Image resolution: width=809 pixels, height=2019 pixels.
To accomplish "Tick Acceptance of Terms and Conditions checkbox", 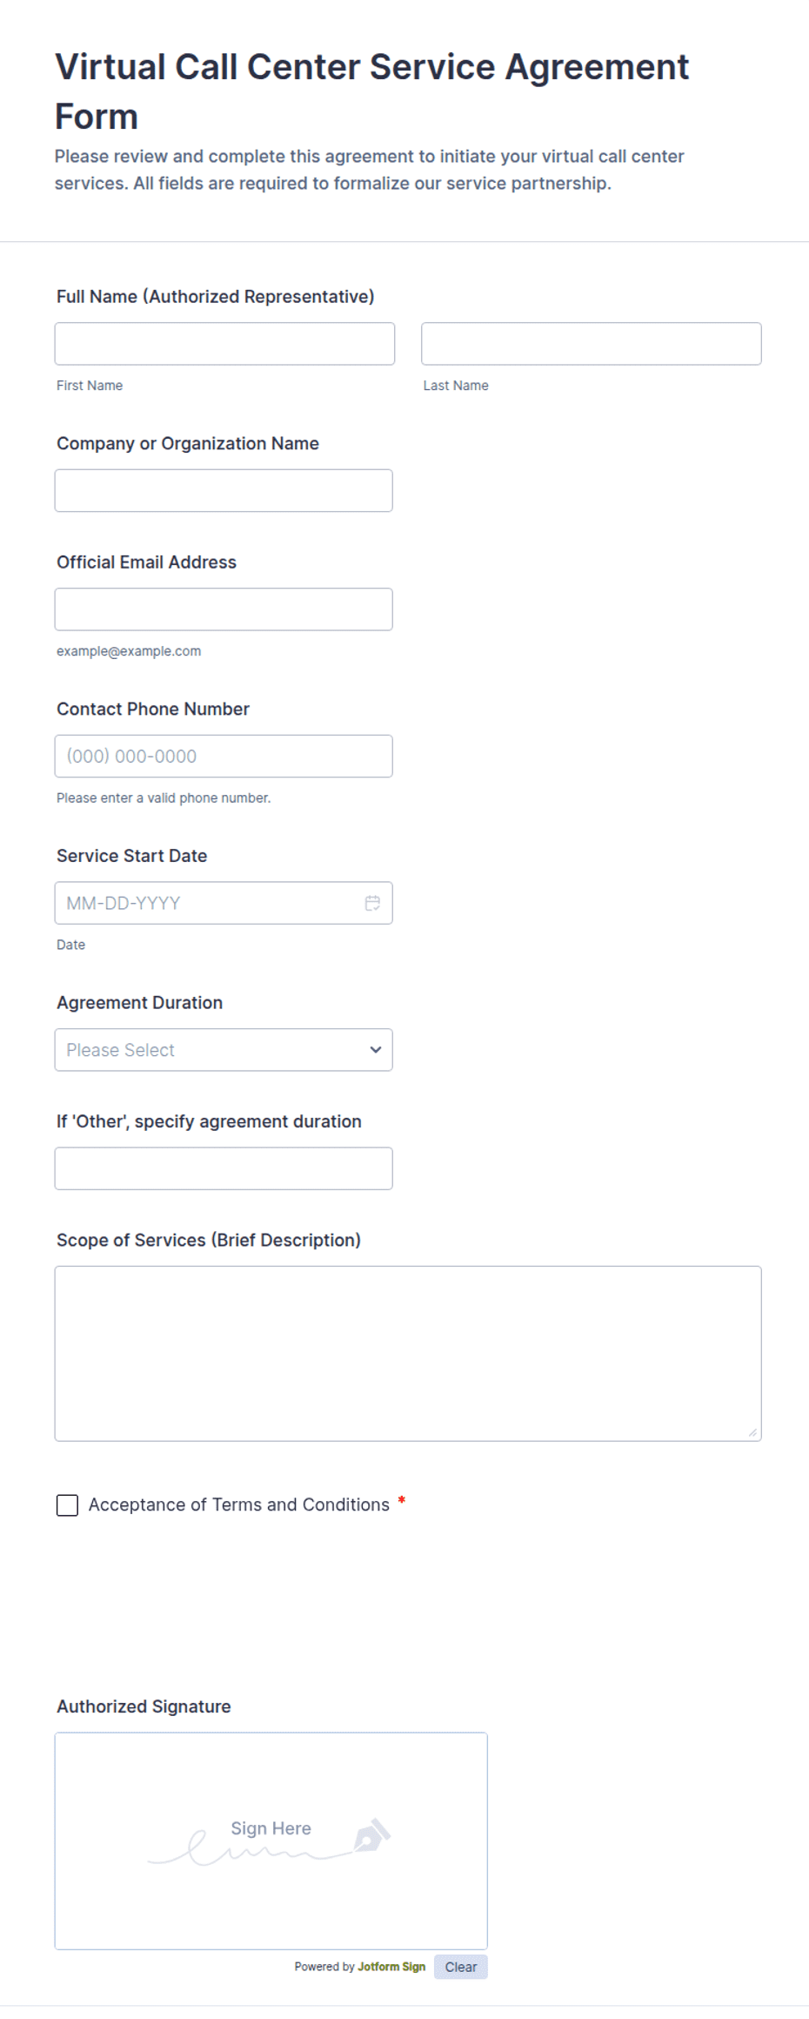I will 67,1505.
